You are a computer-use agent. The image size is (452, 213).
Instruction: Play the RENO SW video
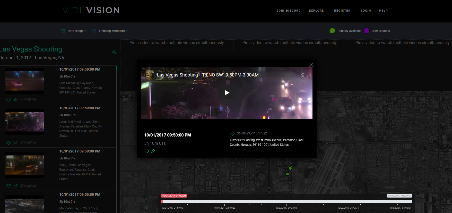227,93
